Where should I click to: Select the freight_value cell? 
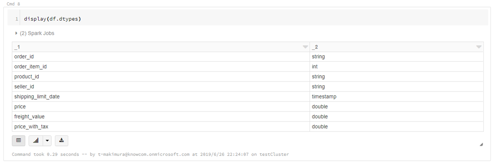click(29, 117)
